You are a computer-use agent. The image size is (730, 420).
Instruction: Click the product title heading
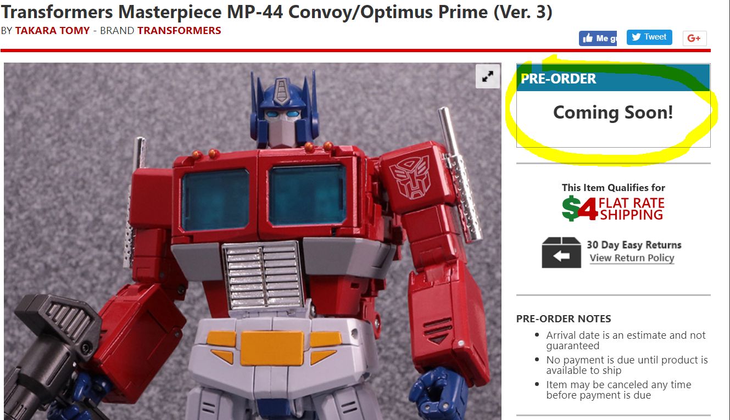click(276, 11)
